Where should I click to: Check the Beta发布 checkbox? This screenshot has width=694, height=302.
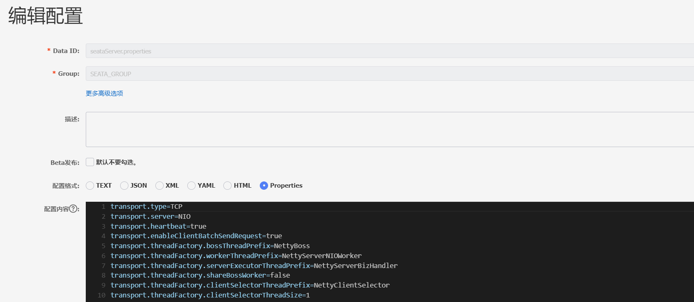pyautogui.click(x=90, y=162)
